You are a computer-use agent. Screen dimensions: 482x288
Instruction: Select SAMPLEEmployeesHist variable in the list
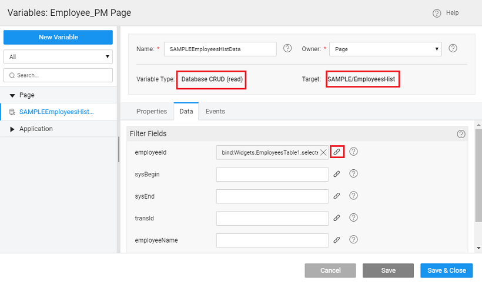pyautogui.click(x=56, y=112)
